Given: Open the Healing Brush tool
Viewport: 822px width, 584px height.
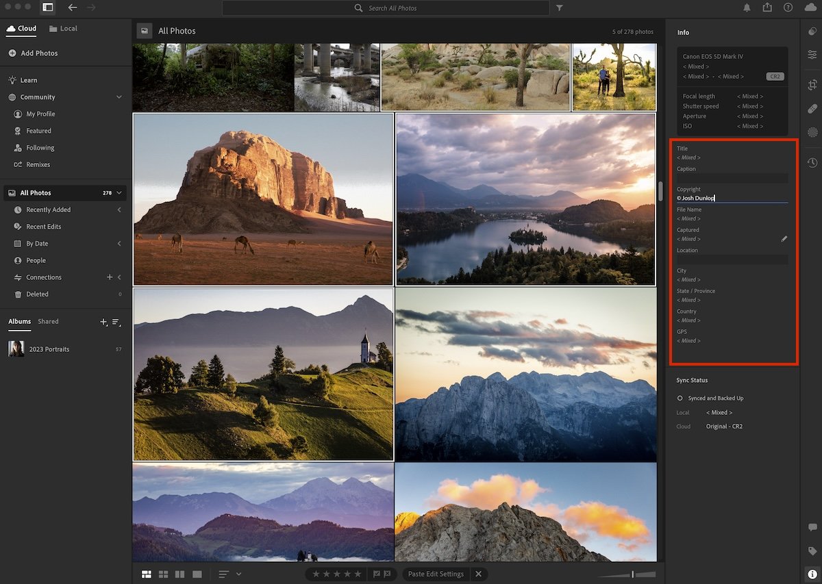Looking at the screenshot, I should tap(812, 108).
